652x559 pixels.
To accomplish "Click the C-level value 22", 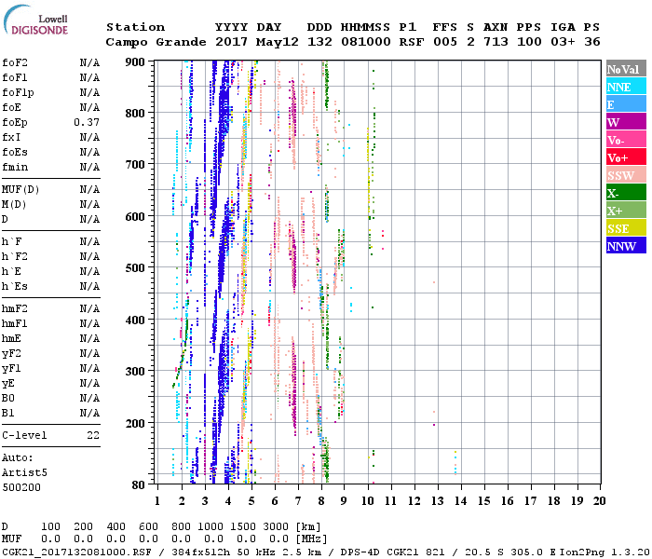I will click(x=93, y=436).
